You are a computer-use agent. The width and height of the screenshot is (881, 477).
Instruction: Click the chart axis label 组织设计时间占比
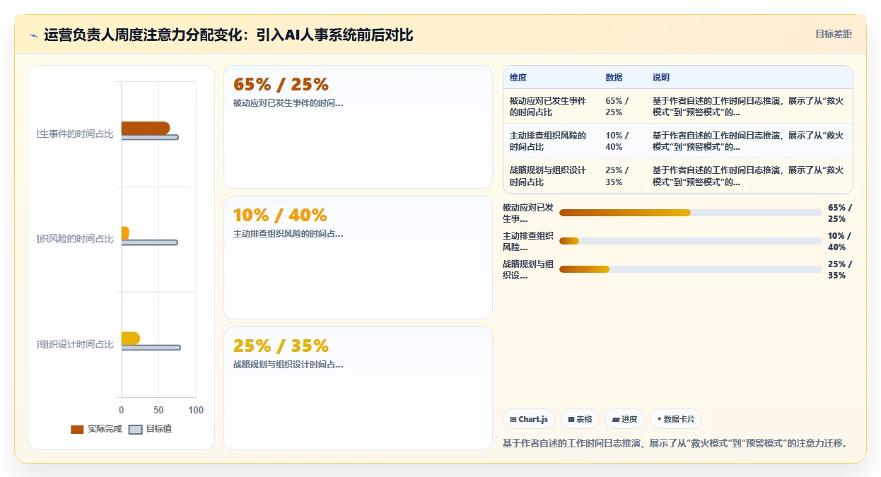(75, 344)
